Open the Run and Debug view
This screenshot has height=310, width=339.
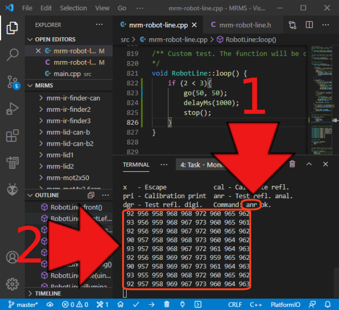(12, 109)
